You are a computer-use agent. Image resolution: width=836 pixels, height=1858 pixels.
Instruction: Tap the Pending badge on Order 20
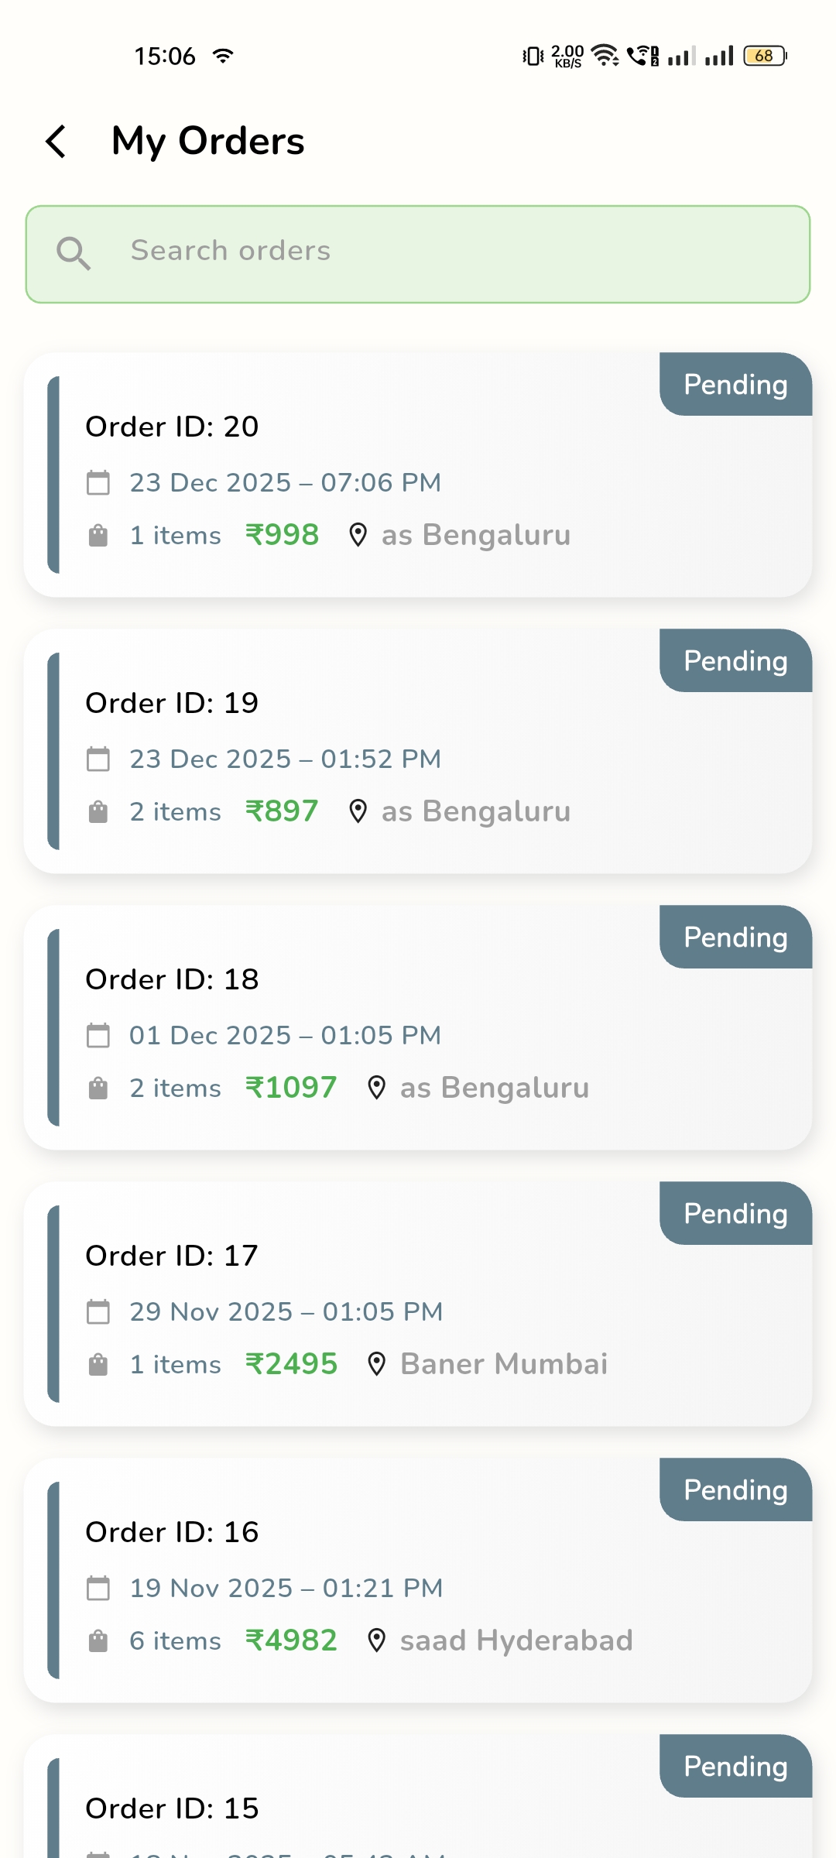pos(735,385)
